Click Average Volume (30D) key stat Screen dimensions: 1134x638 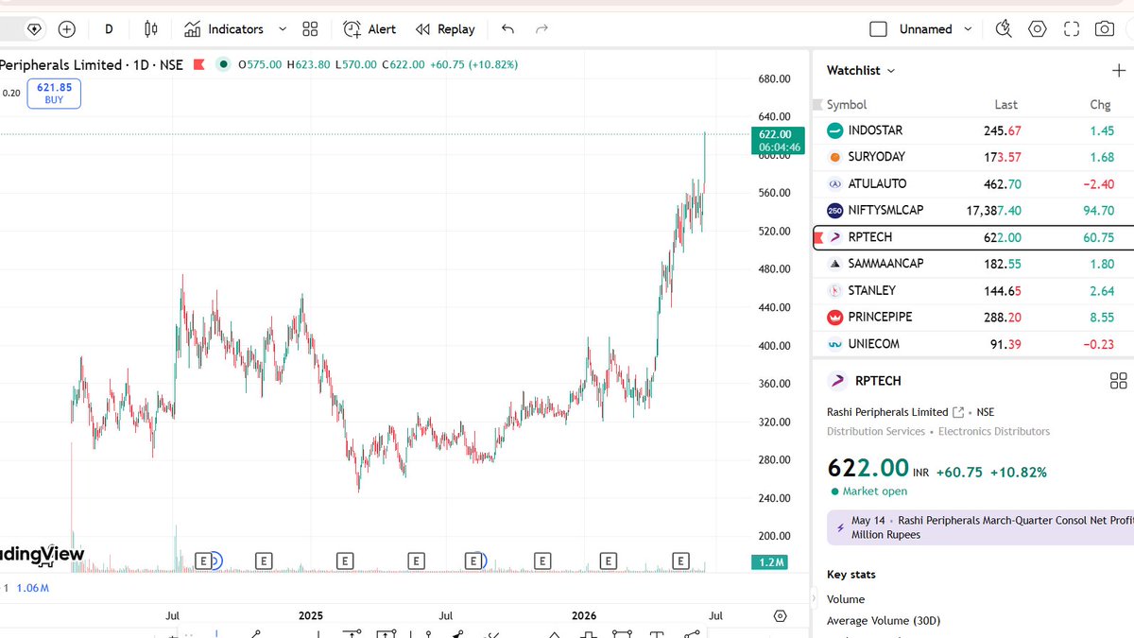885,621
